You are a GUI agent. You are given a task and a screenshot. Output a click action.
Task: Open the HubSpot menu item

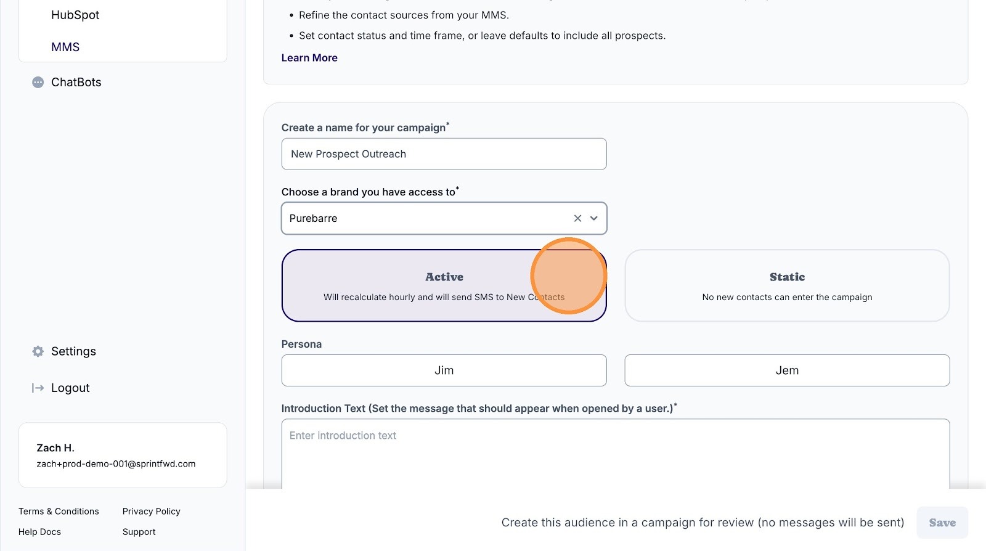(75, 15)
